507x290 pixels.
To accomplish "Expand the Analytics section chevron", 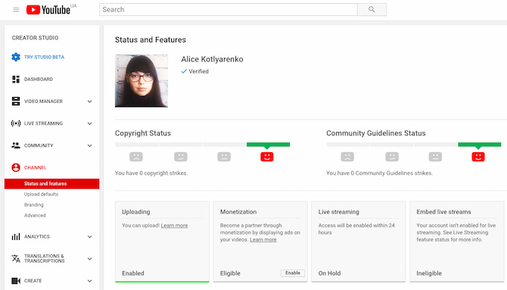I will [x=89, y=236].
